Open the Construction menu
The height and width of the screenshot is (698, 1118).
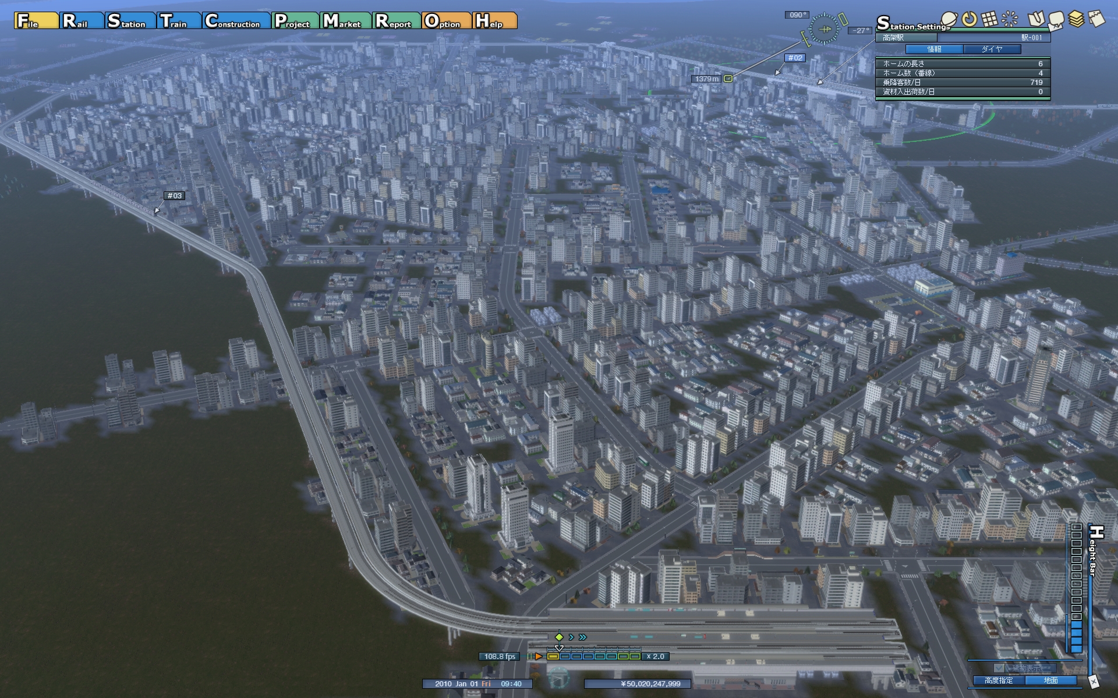[237, 21]
